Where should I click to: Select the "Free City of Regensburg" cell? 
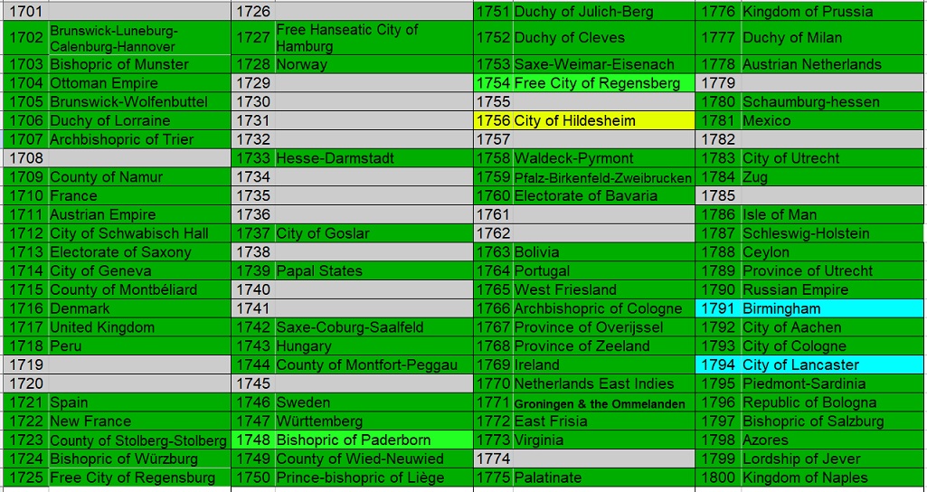(x=139, y=478)
